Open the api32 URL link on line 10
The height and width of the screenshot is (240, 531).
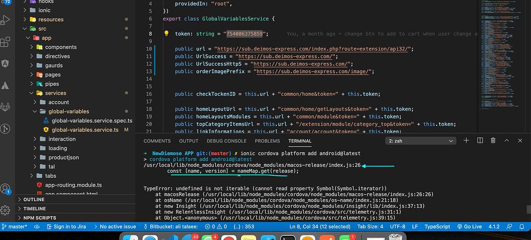pyautogui.click(x=313, y=49)
